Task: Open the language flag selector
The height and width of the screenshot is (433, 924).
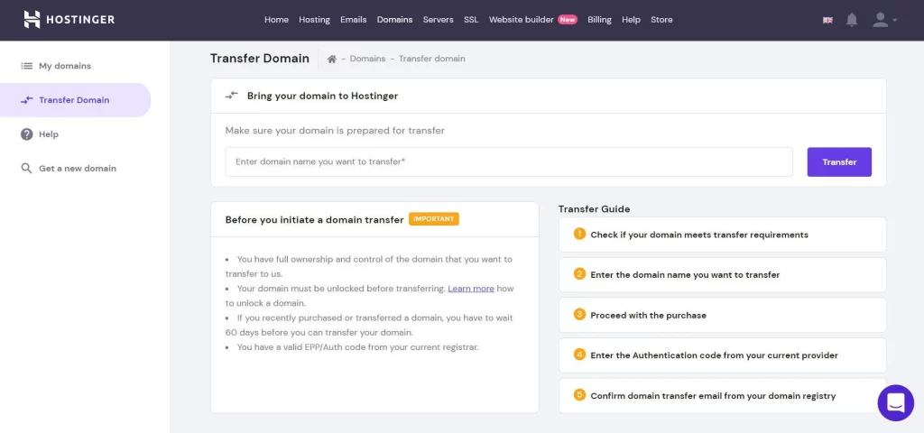Action: click(x=827, y=20)
